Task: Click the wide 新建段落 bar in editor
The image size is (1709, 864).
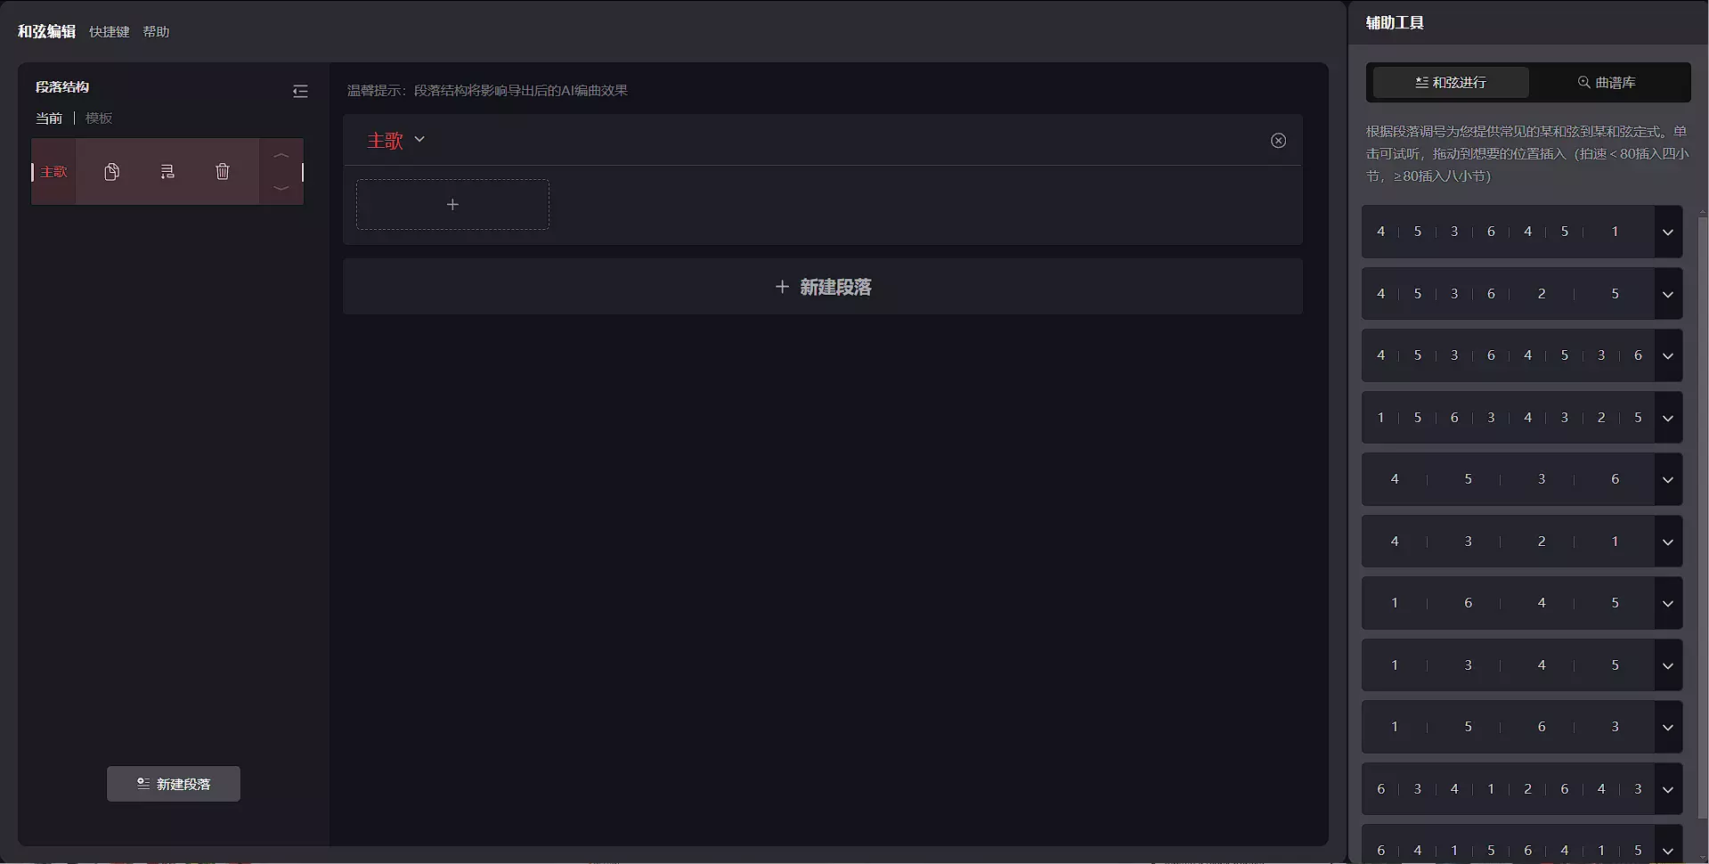Action: [823, 287]
